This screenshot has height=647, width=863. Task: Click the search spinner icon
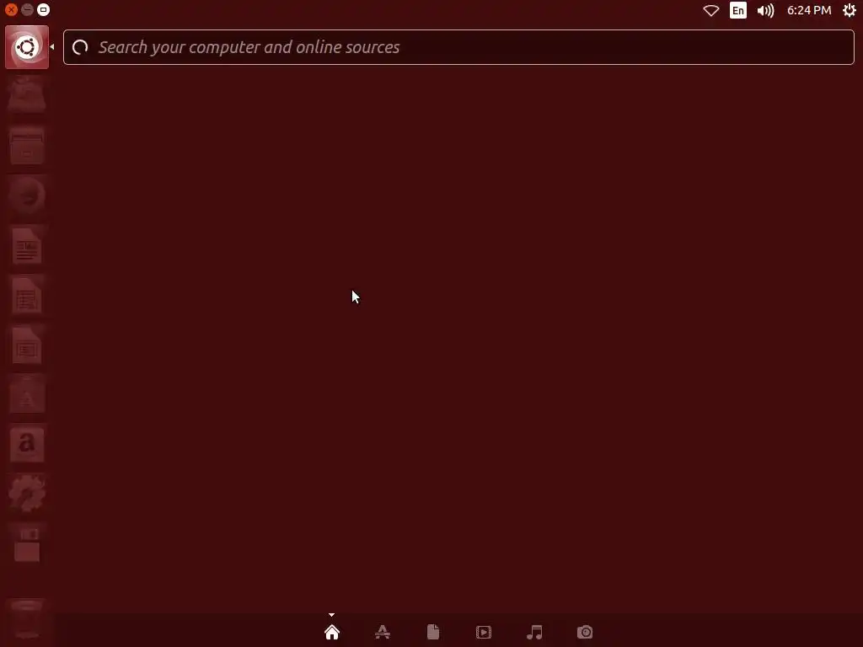point(80,47)
